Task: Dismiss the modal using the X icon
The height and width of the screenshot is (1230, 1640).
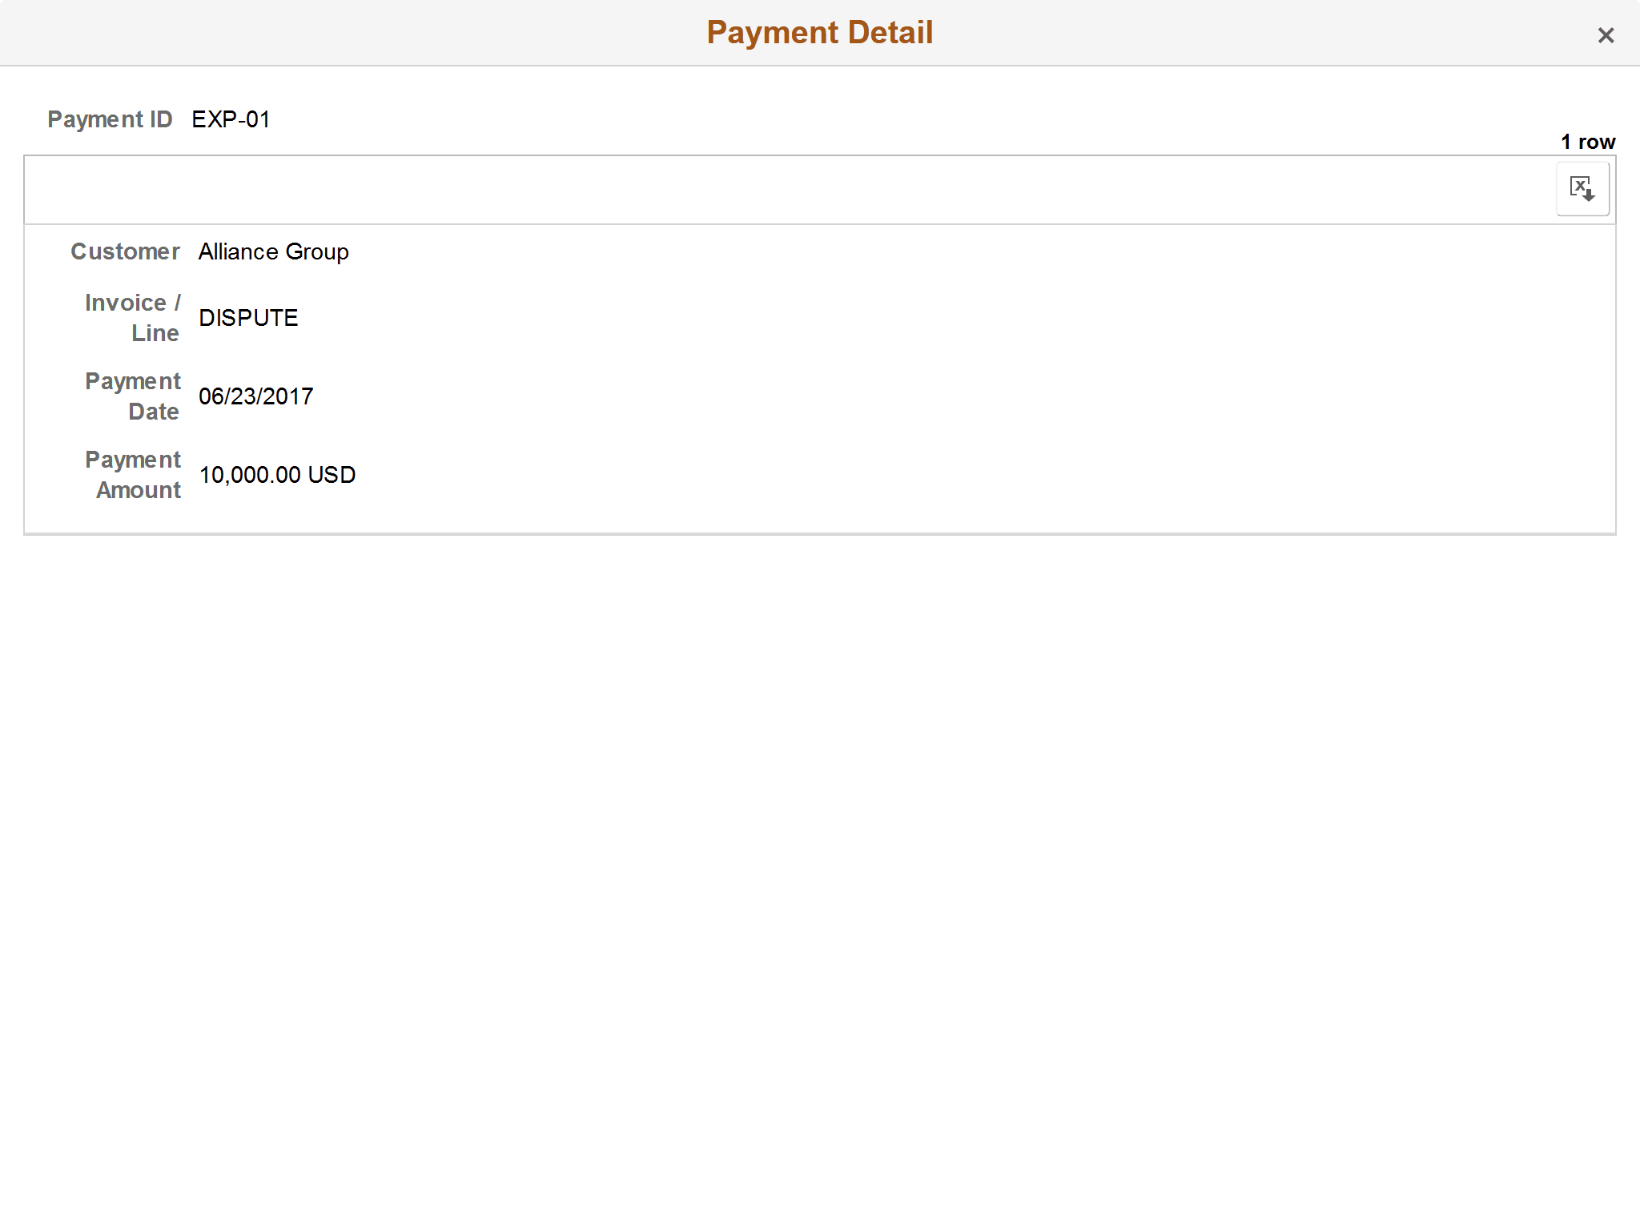Action: [x=1606, y=34]
